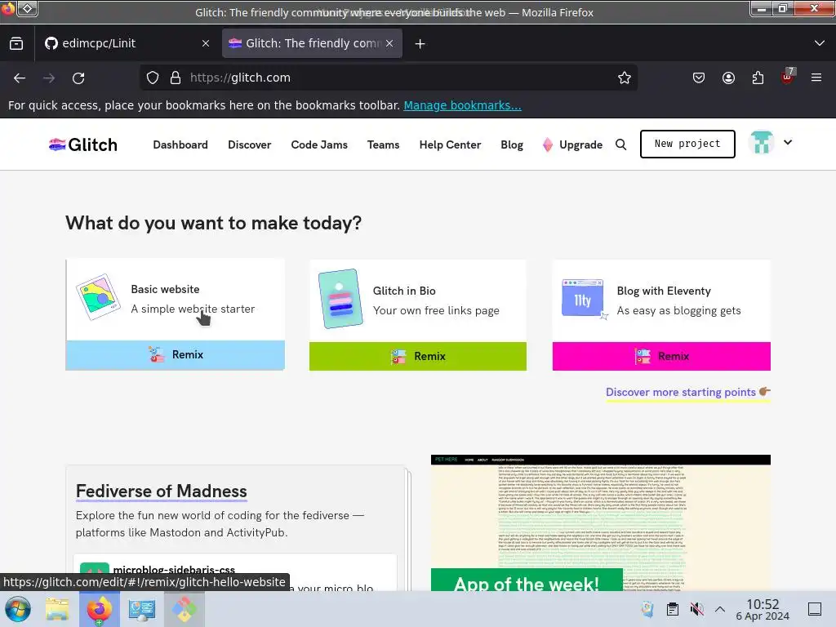
Task: Open a new tab with plus button
Action: click(x=420, y=44)
